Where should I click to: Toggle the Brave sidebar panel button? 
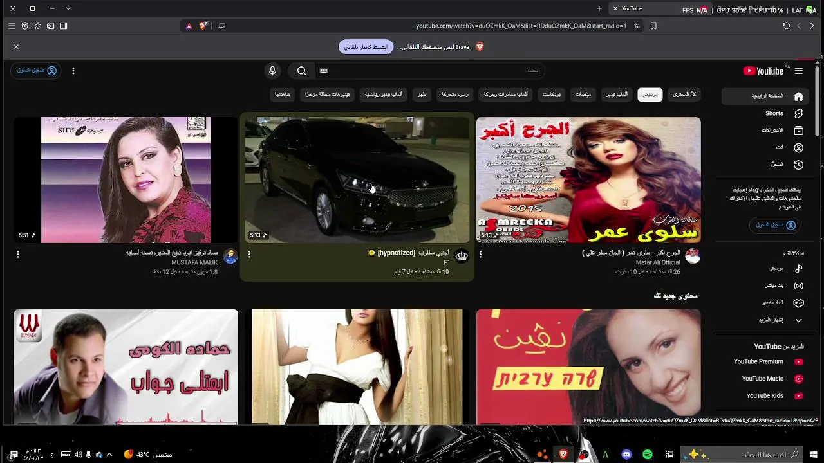[63, 26]
